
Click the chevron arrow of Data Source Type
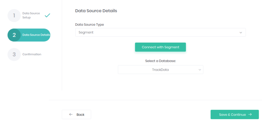coord(240,33)
